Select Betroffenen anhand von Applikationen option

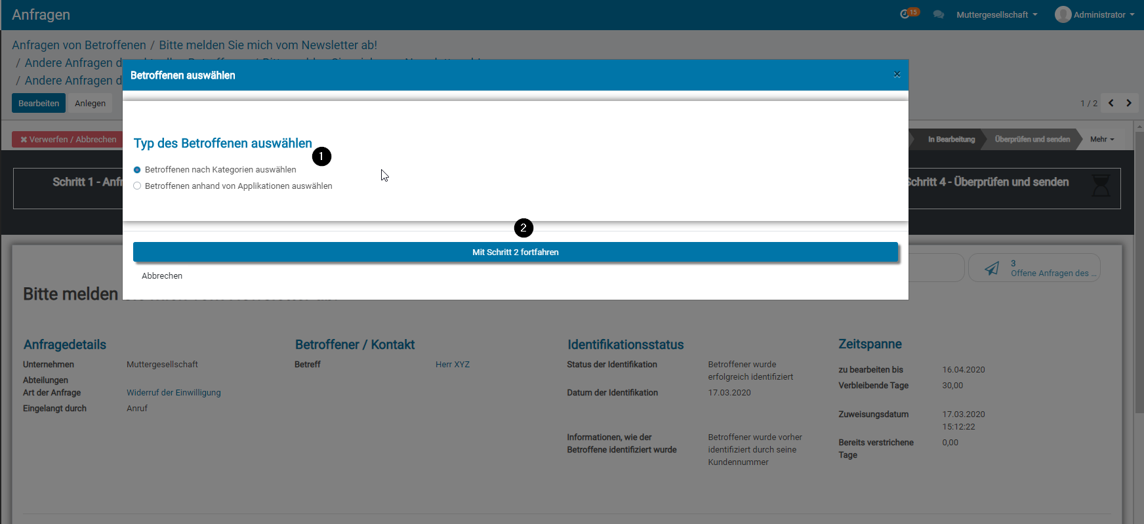[x=137, y=186]
